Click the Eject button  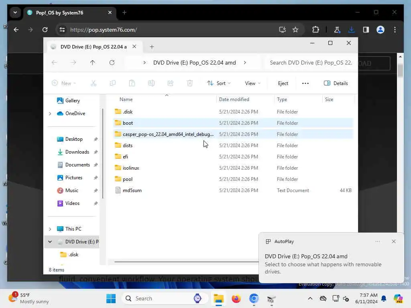tap(283, 83)
